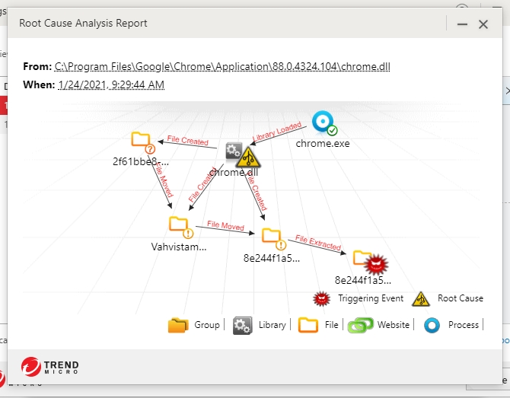The height and width of the screenshot is (398, 510).
Task: Click the Triggering Event legend text
Action: (371, 298)
